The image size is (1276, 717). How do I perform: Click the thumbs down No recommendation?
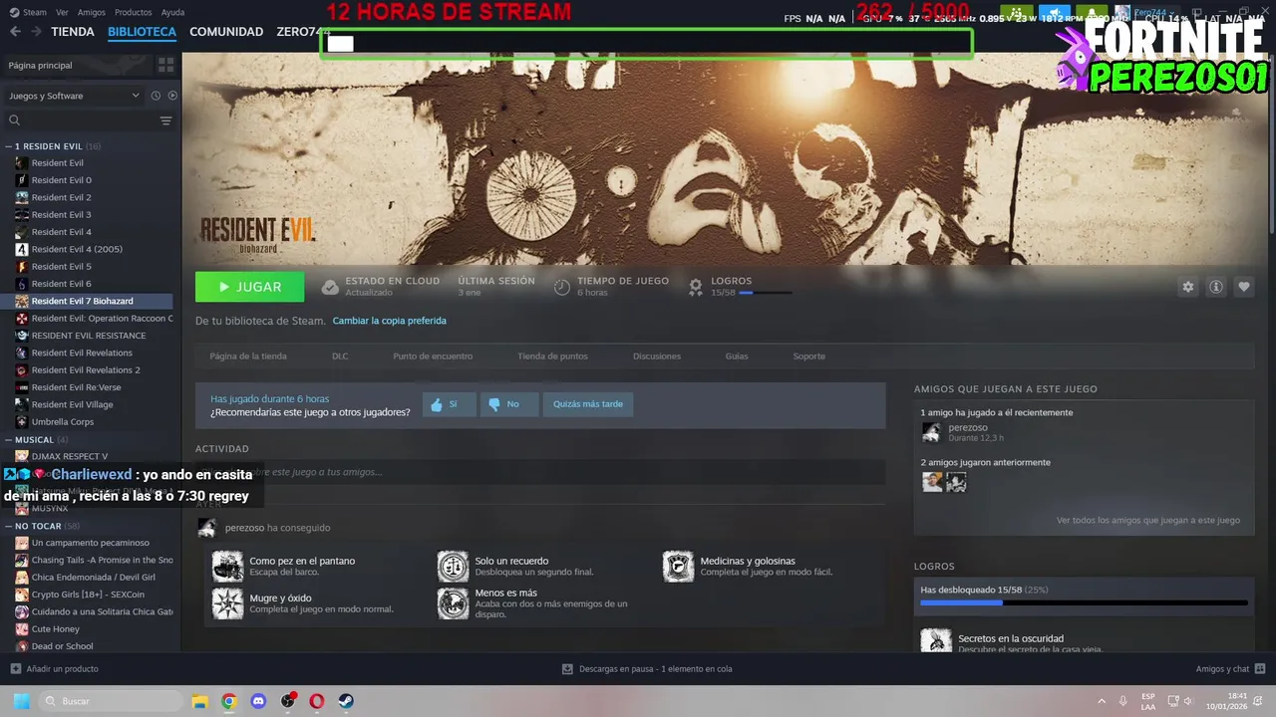[508, 404]
